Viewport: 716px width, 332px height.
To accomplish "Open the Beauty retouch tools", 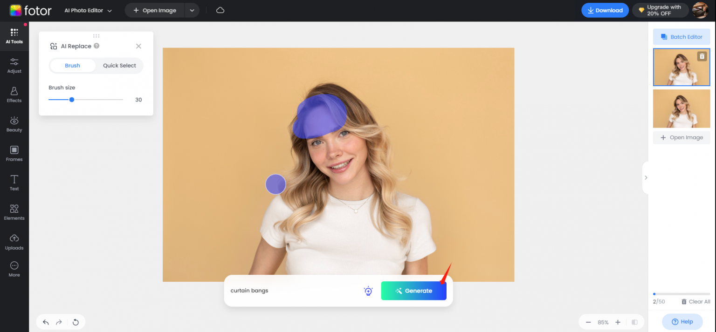I will pyautogui.click(x=14, y=124).
